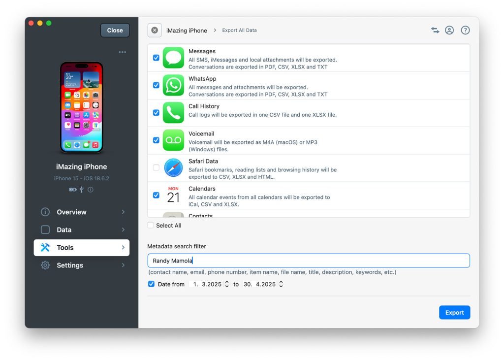Click the start date stepper arrows
Image resolution: width=504 pixels, height=361 pixels.
tap(227, 284)
